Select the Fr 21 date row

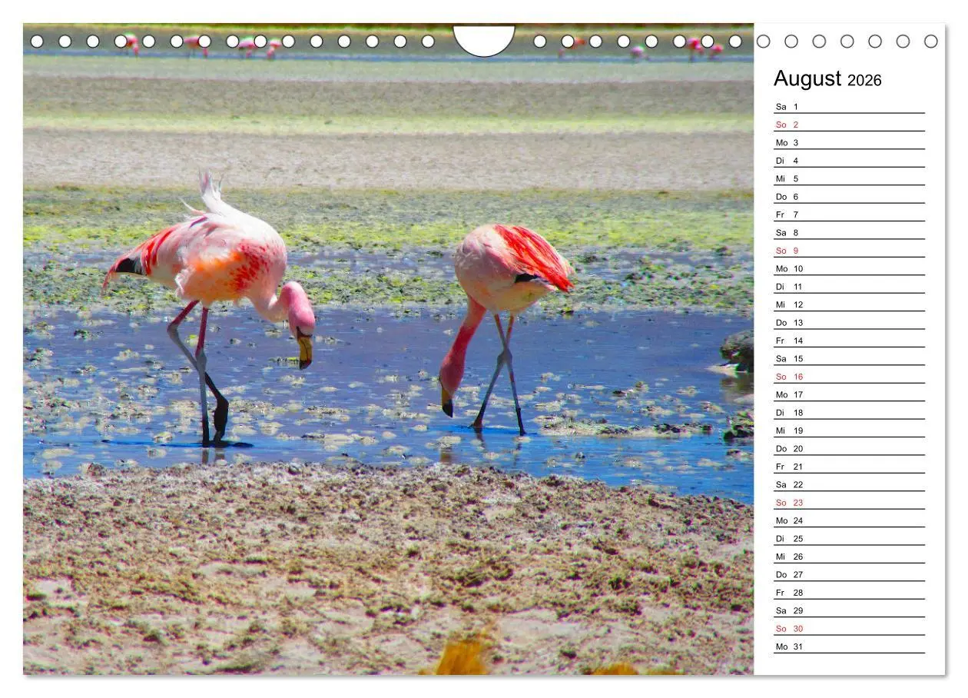pos(849,467)
